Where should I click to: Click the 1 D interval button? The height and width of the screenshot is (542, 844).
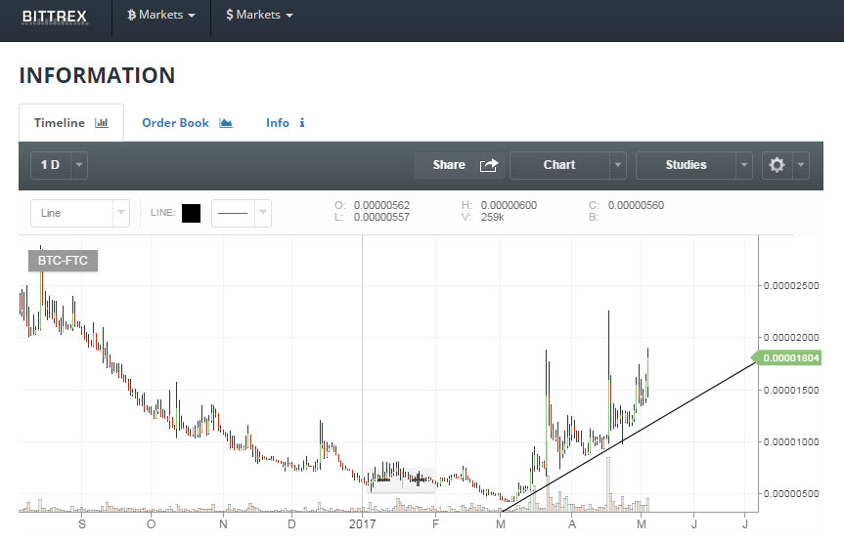tap(51, 165)
